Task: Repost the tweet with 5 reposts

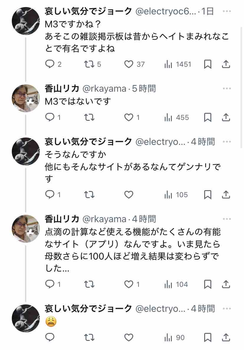Action: tap(89, 64)
